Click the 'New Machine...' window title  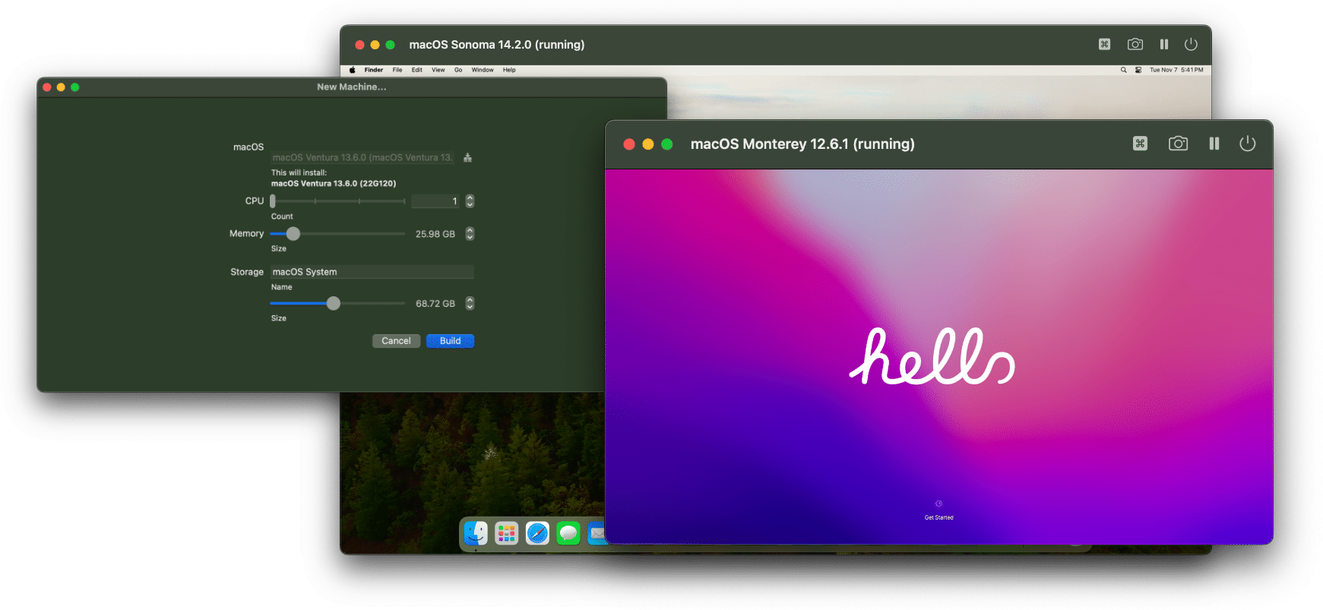352,87
